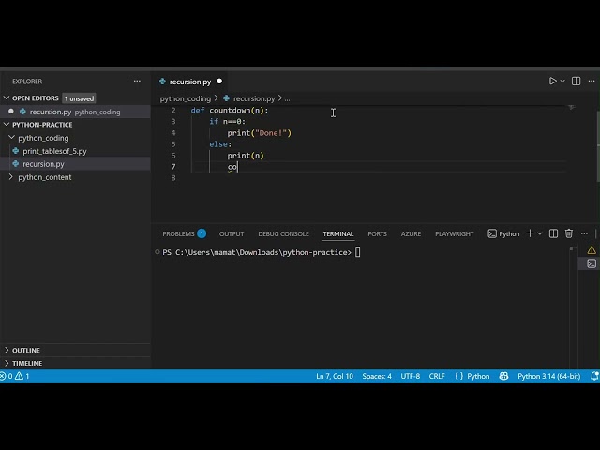The image size is (600, 450).
Task: Open terminal launch profile dropdown
Action: [x=540, y=233]
